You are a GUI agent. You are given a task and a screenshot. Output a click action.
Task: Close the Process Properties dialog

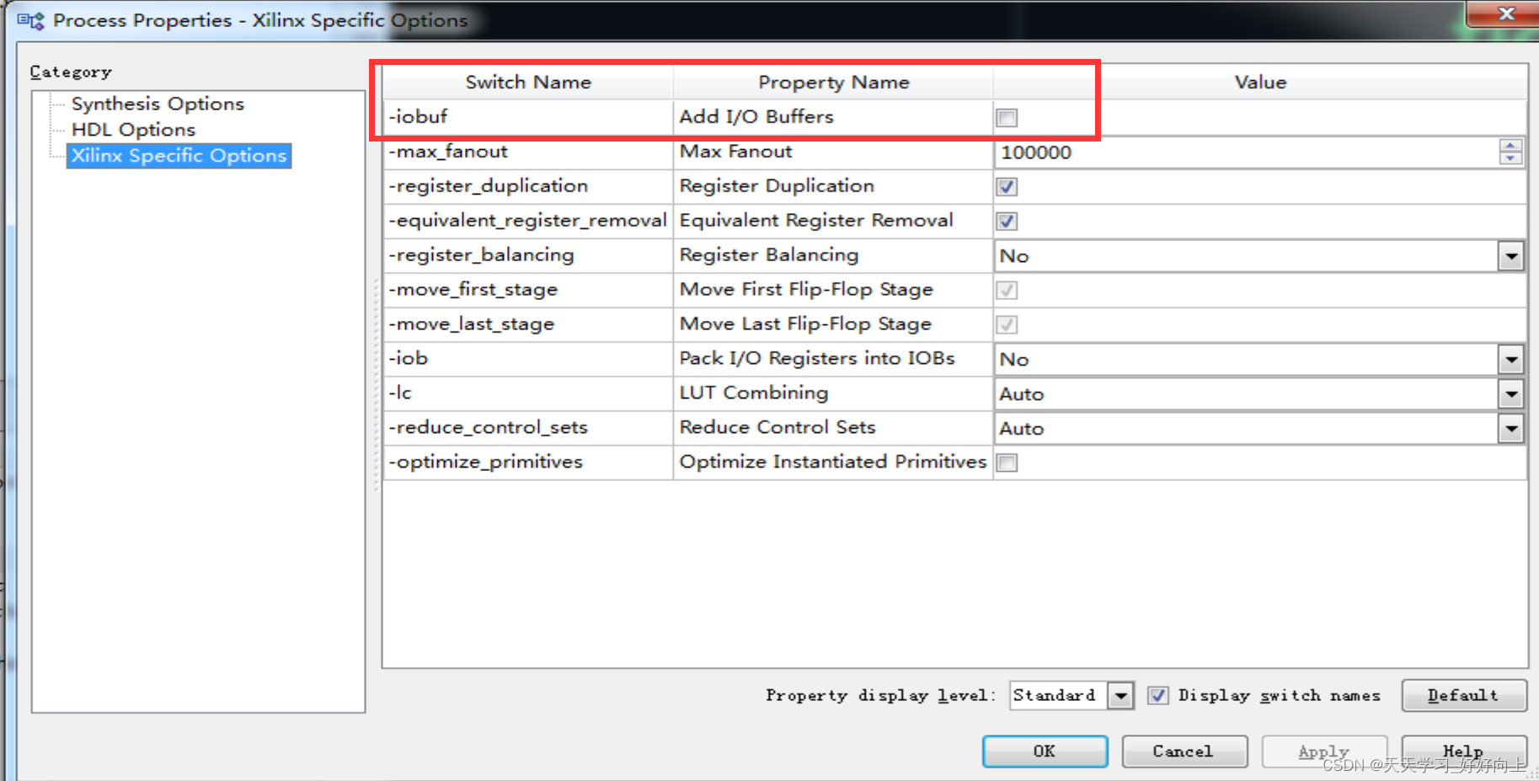(x=1504, y=13)
